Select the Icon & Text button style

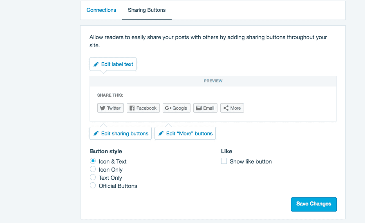[x=93, y=161]
